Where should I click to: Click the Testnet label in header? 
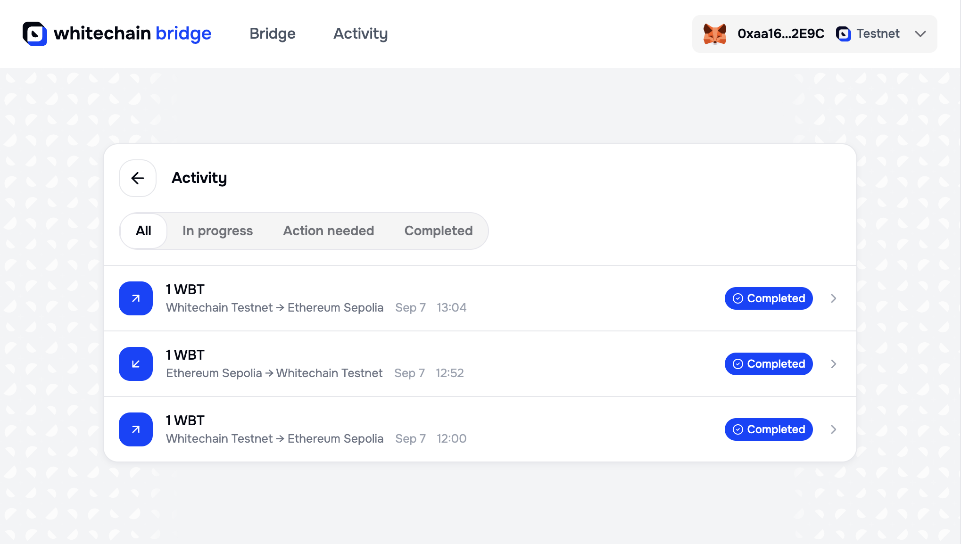878,33
